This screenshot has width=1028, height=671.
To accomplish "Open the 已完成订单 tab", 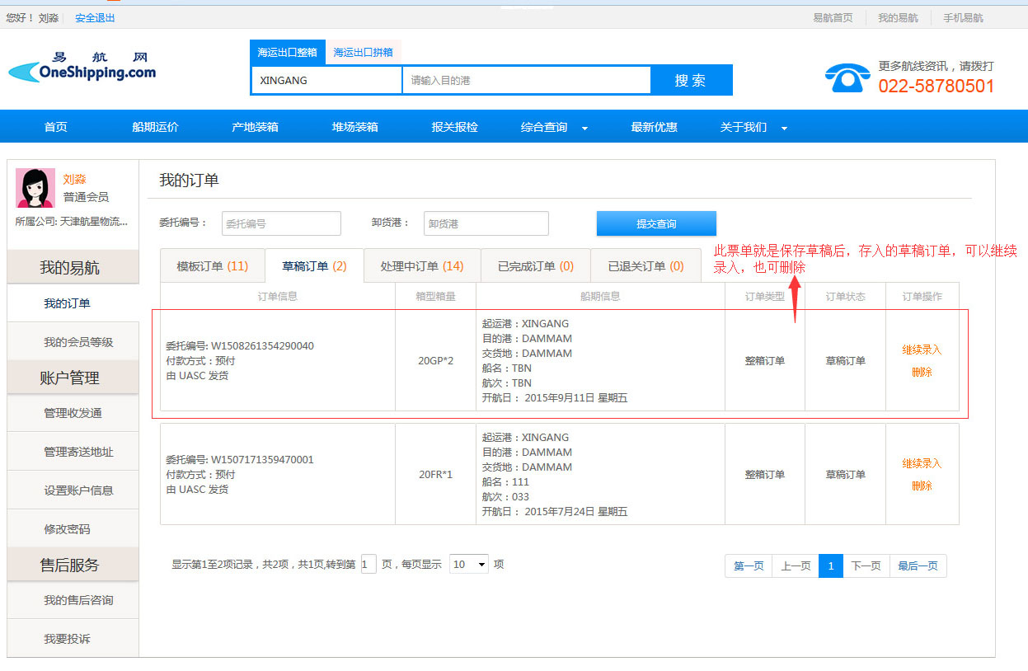I will [535, 266].
